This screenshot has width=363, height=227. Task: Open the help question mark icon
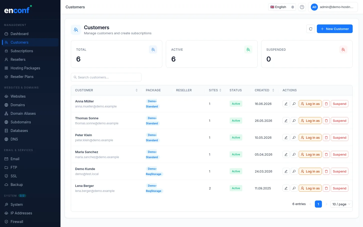302,7
